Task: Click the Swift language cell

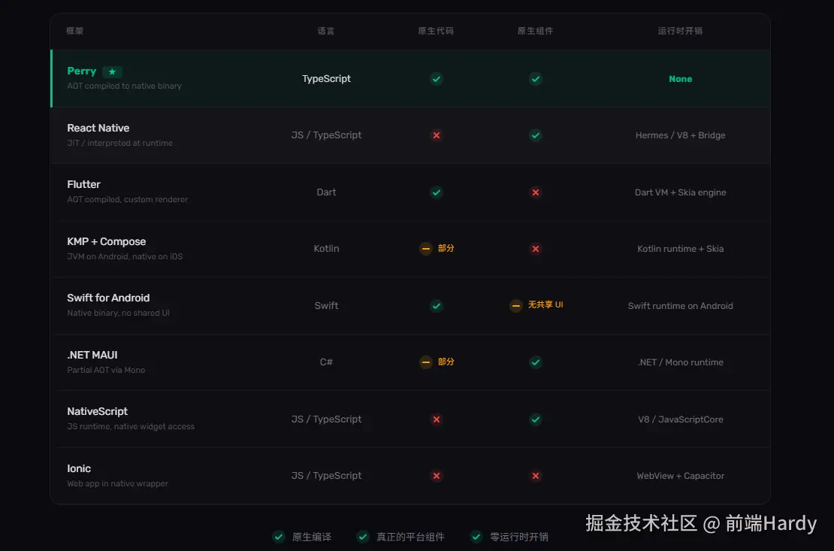Action: [326, 306]
